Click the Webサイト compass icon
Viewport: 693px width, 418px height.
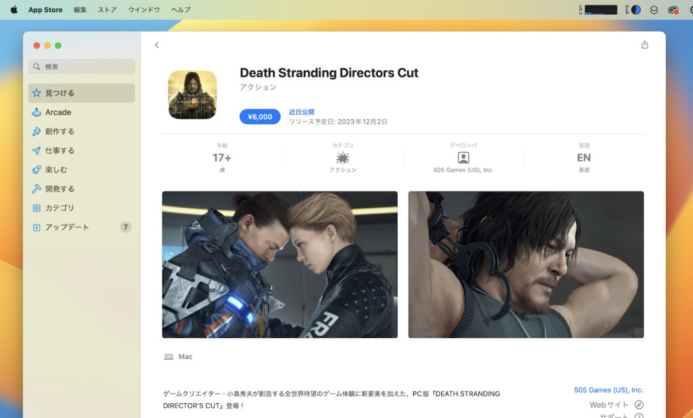point(639,404)
